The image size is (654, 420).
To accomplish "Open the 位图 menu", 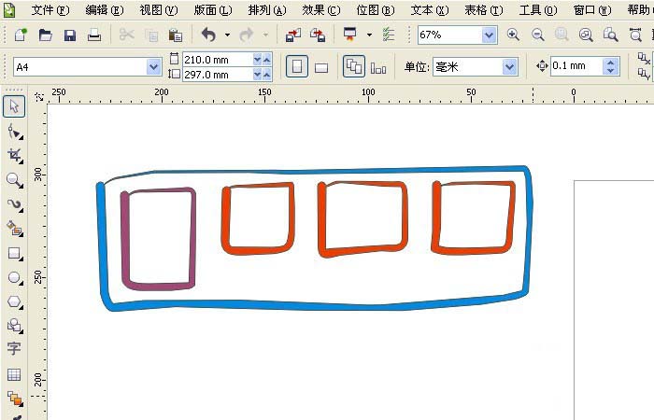I will (x=376, y=10).
